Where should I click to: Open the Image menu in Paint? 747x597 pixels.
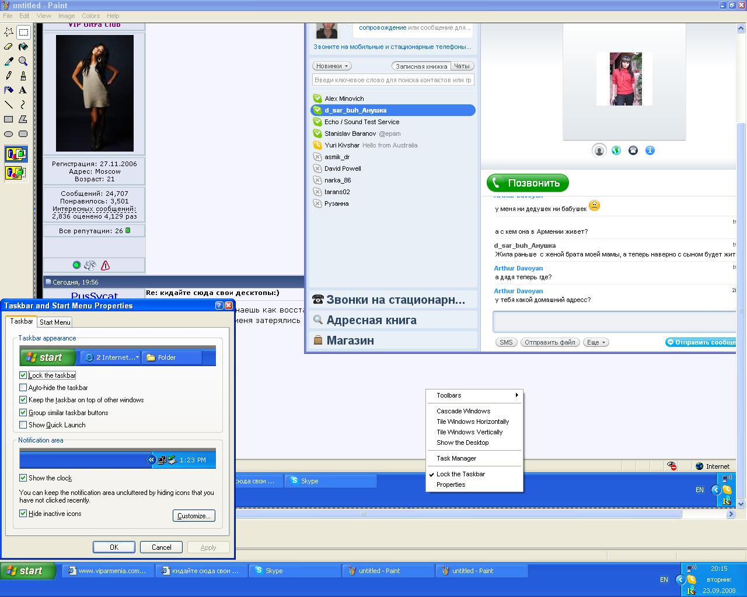[66, 16]
